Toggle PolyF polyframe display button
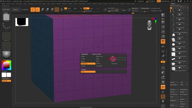Image resolution: width=192 pixels, height=108 pixels. coord(163,87)
